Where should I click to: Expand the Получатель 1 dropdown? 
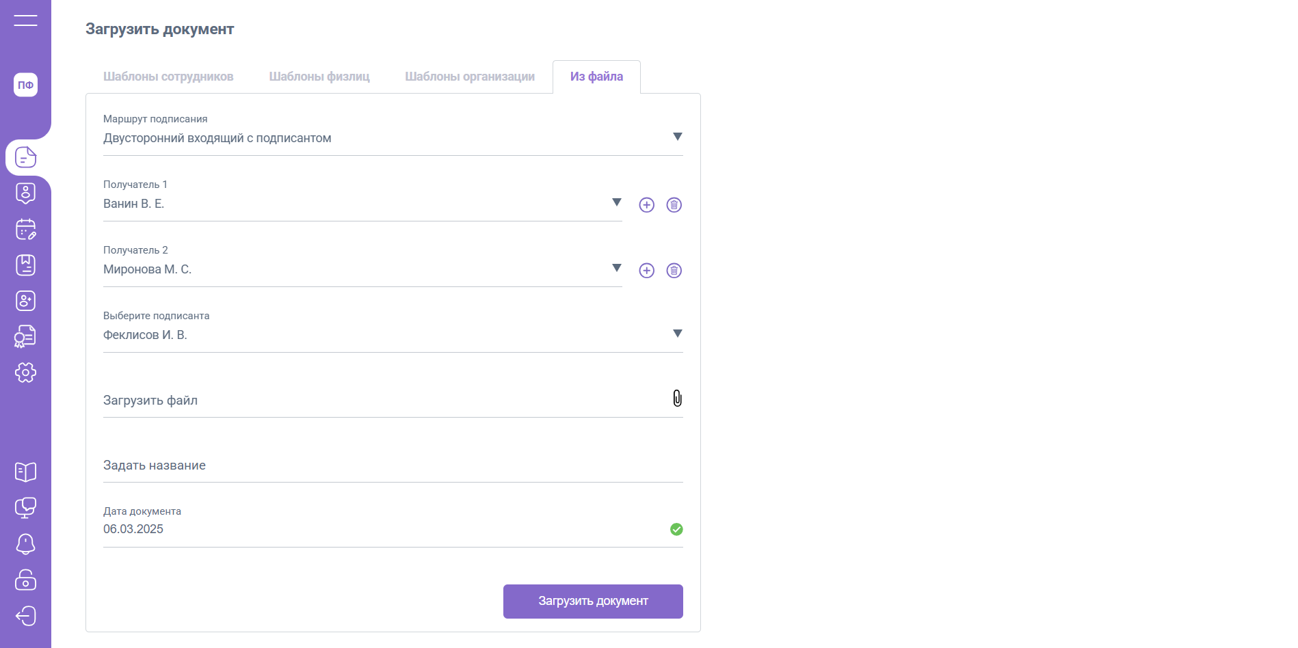[616, 202]
